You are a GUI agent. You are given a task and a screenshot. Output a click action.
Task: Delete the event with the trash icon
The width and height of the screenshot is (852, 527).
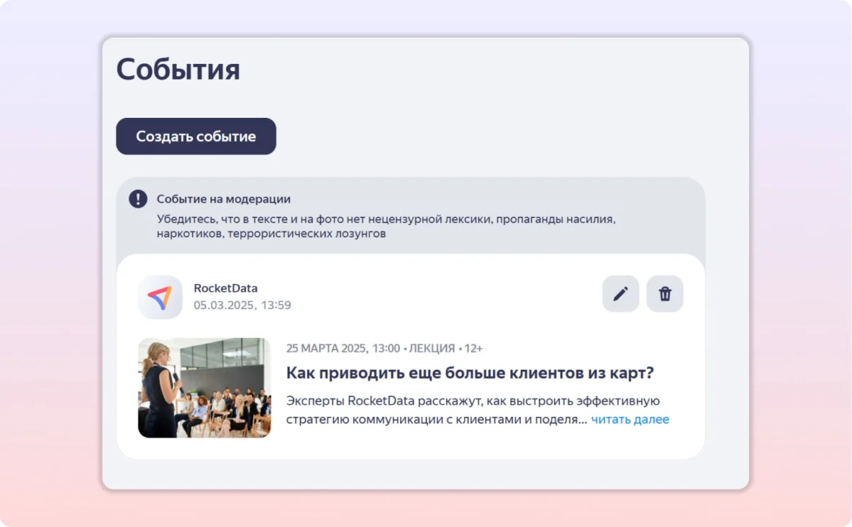coord(664,293)
